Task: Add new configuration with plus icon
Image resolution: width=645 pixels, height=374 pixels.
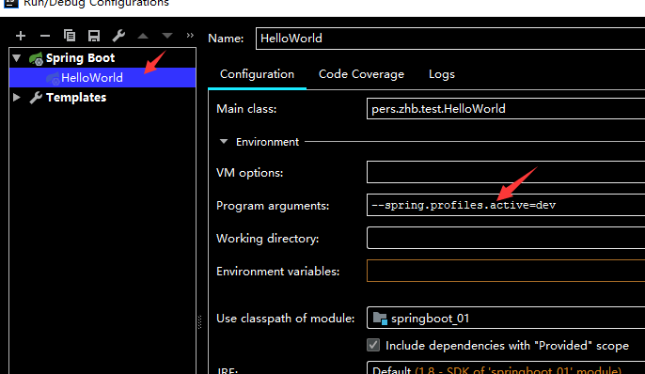Action: point(21,36)
